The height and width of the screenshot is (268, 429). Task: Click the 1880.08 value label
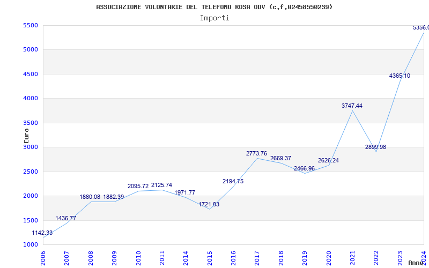(x=90, y=197)
